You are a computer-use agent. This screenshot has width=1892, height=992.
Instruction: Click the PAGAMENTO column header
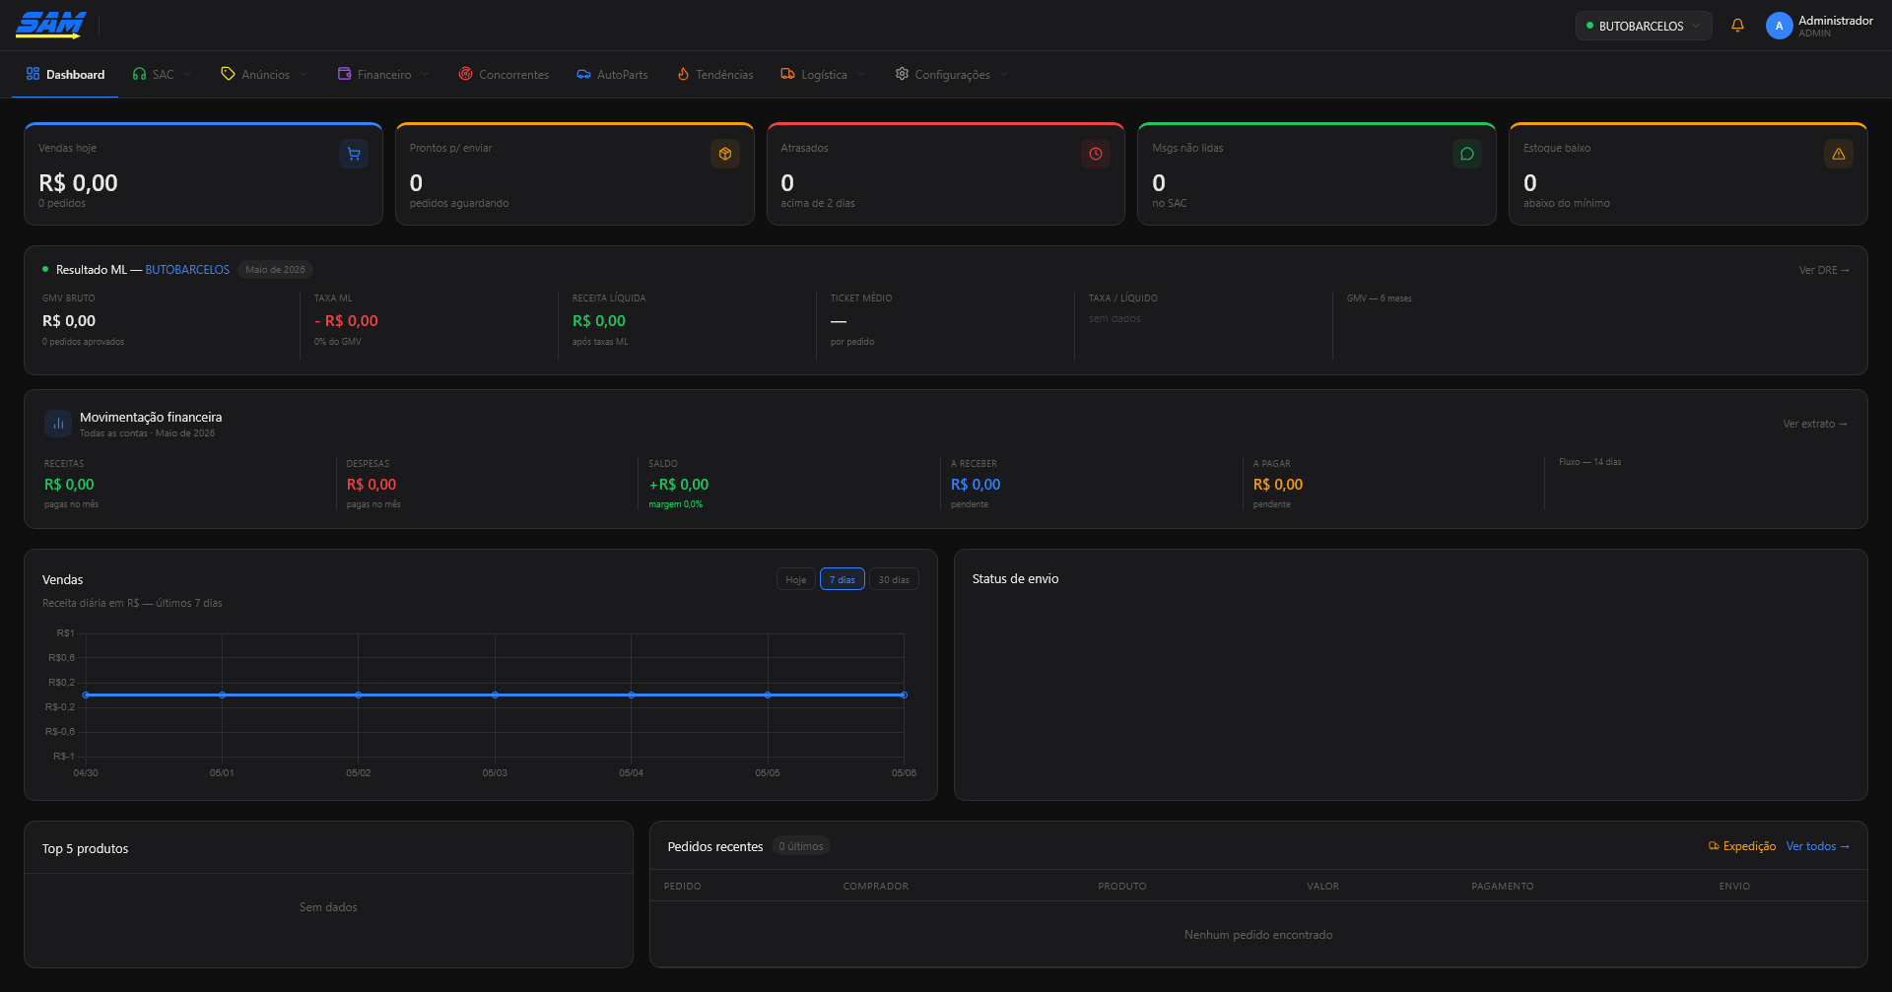(1502, 887)
